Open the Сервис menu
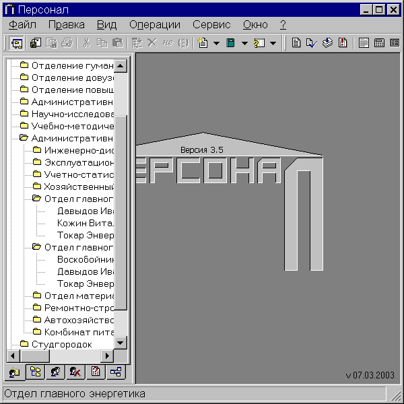This screenshot has width=404, height=404. click(x=211, y=25)
